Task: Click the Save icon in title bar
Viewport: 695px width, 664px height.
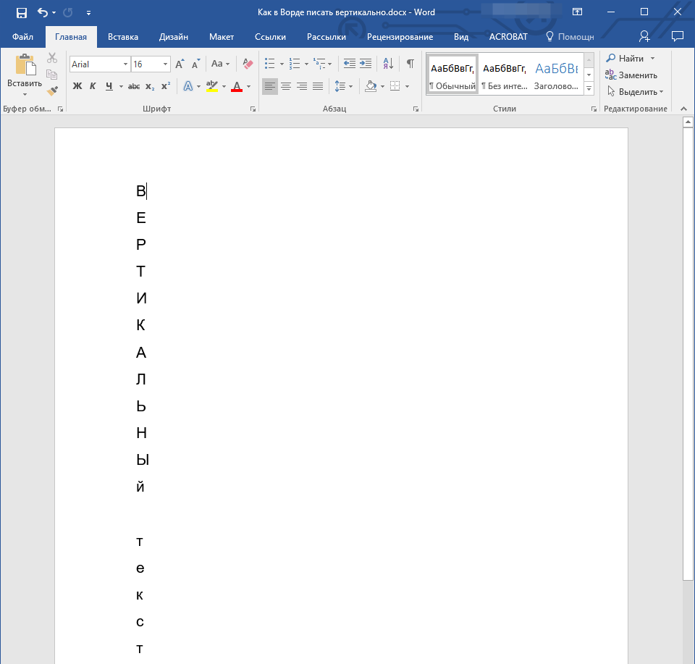Action: [21, 12]
